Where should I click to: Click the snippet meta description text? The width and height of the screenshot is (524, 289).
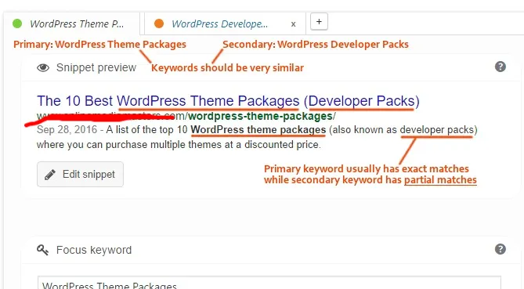[x=257, y=137]
